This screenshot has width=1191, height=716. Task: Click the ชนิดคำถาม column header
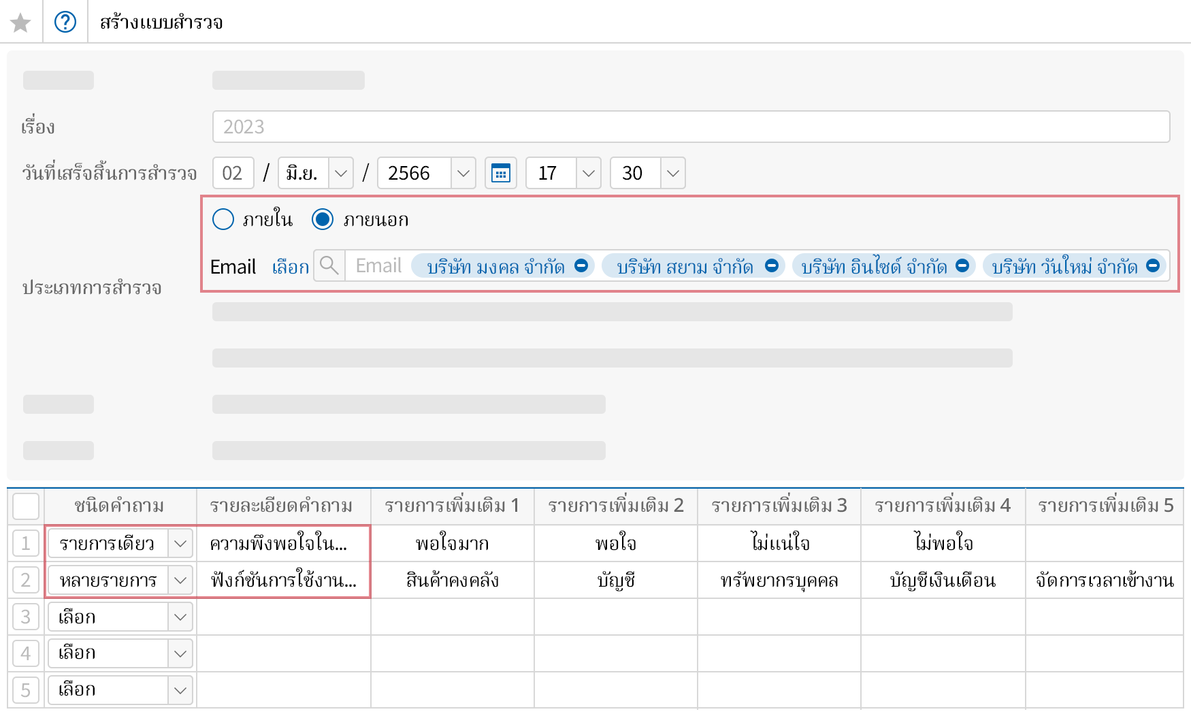pyautogui.click(x=119, y=506)
